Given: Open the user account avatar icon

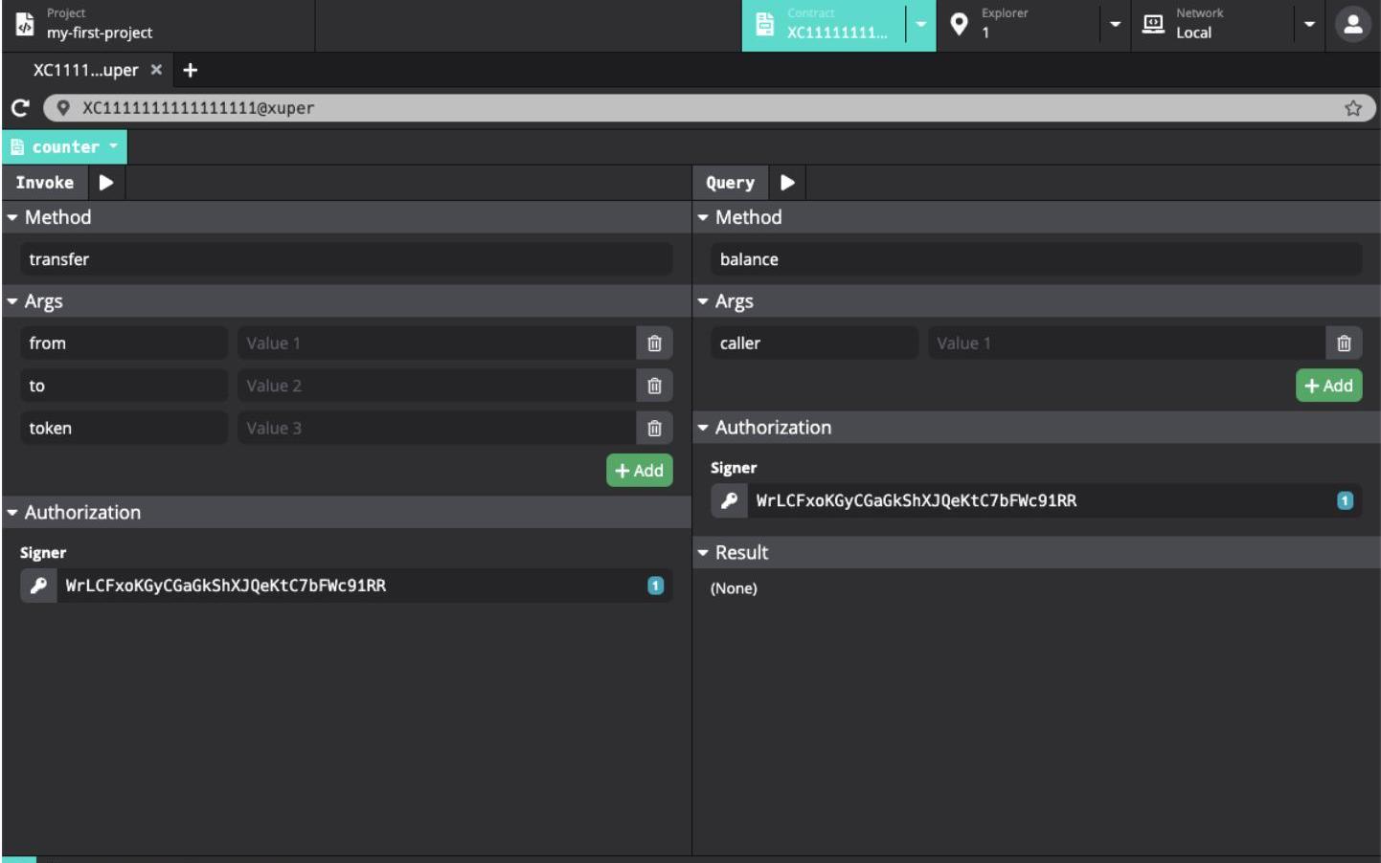Looking at the screenshot, I should click(x=1352, y=25).
